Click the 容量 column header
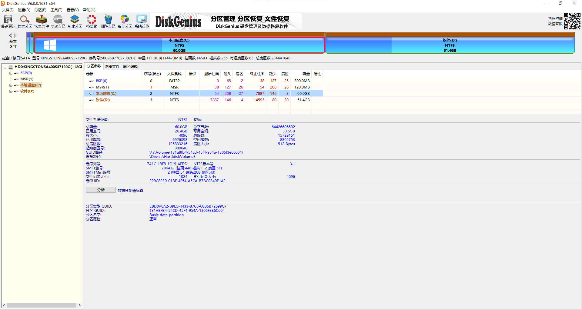The width and height of the screenshot is (582, 310). point(301,74)
